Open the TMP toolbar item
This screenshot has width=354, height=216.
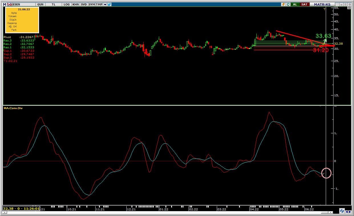point(99,5)
